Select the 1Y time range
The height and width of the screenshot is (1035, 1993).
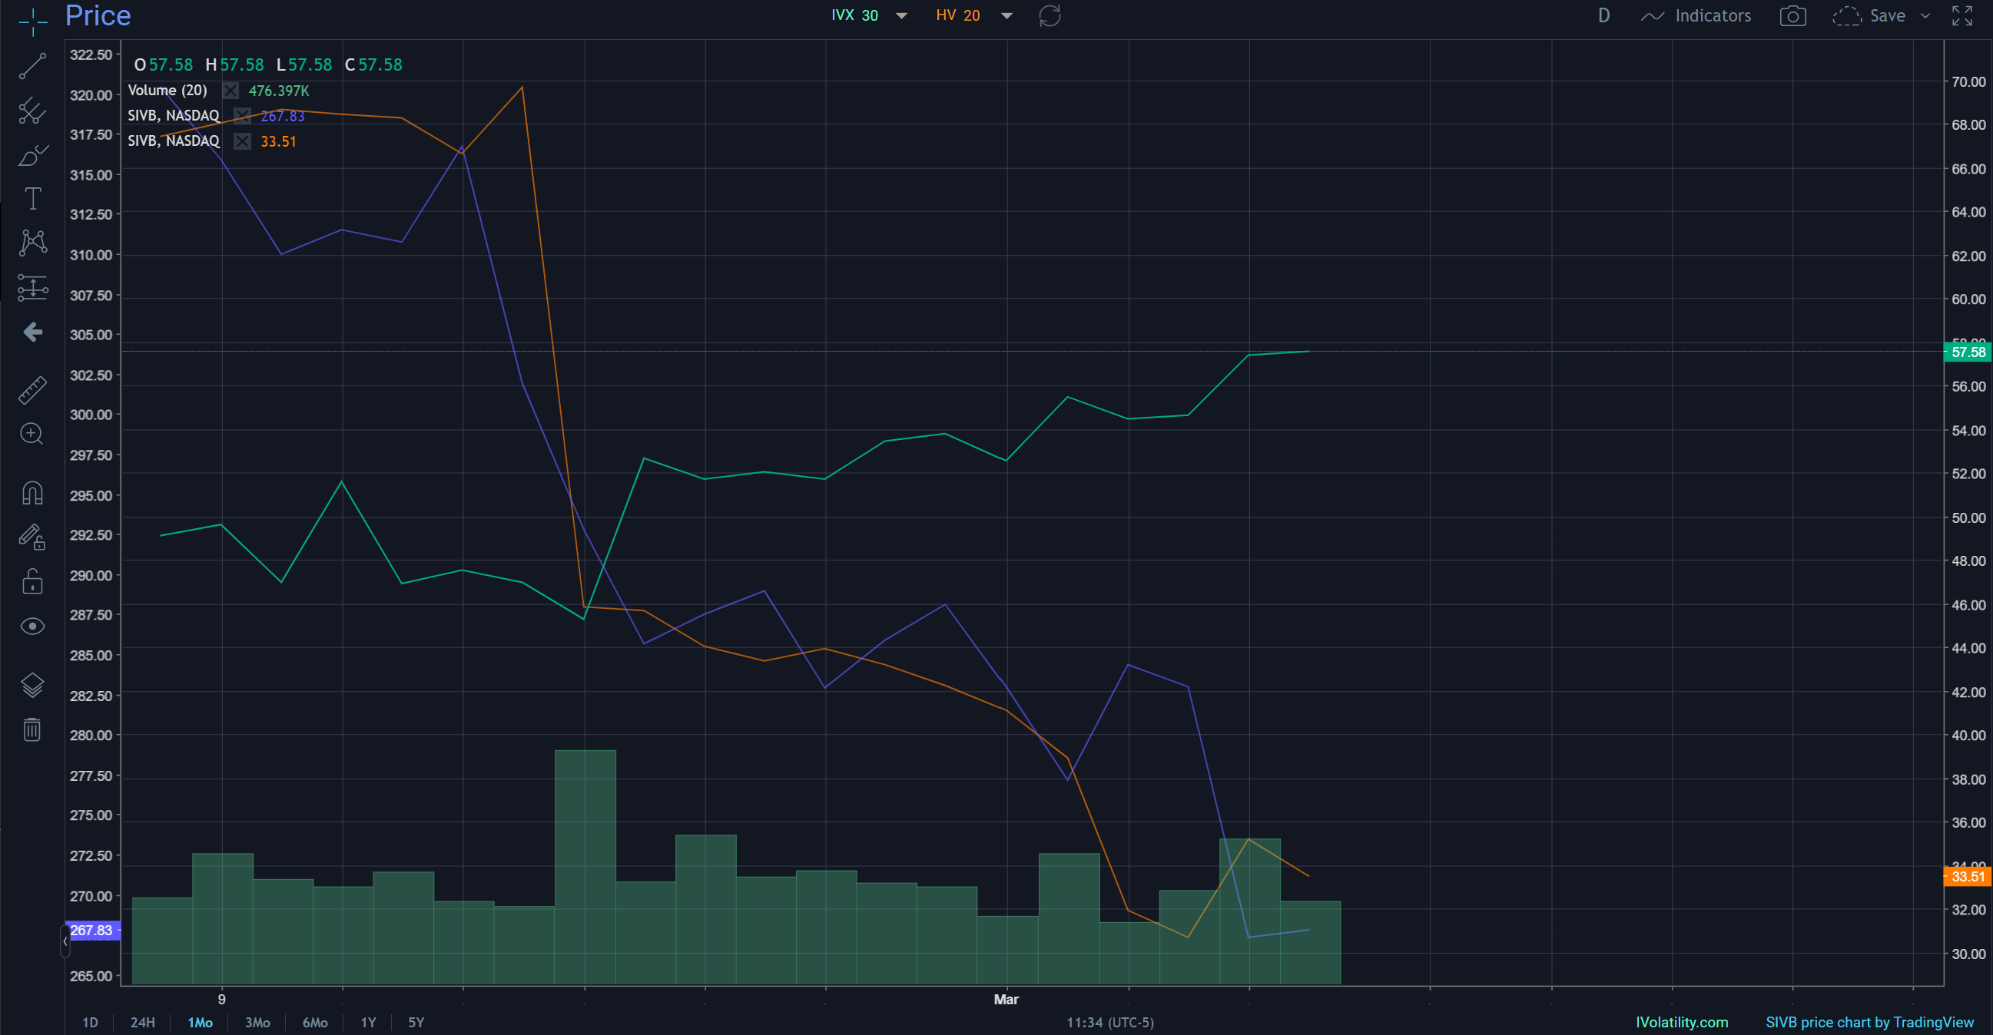(368, 1022)
